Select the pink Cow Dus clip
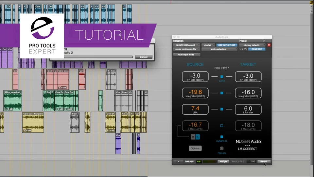This screenshot has height=177, width=314. 63,79
